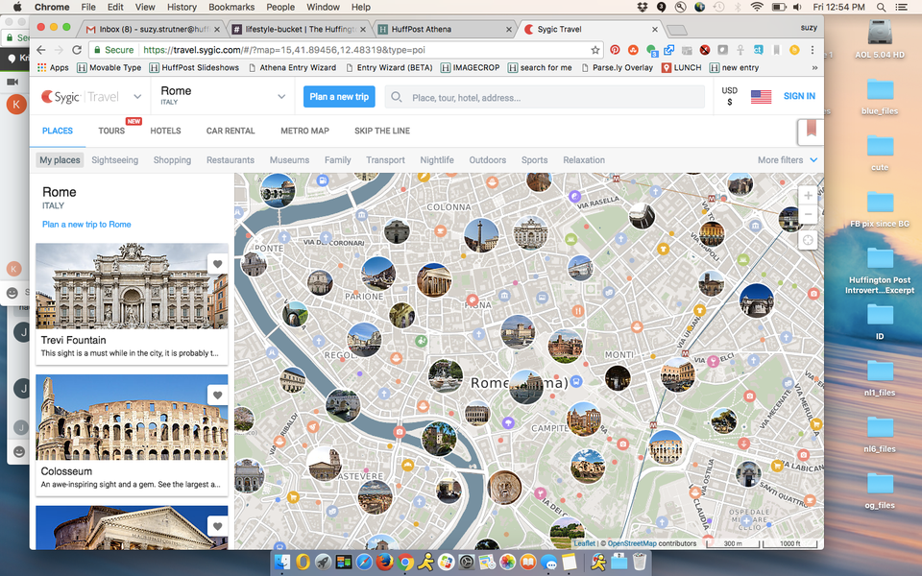Click the blue Plan a new trip button
Image resolution: width=922 pixels, height=576 pixels.
click(339, 96)
